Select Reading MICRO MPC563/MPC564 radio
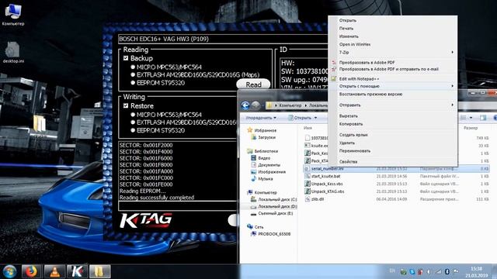 pos(133,67)
